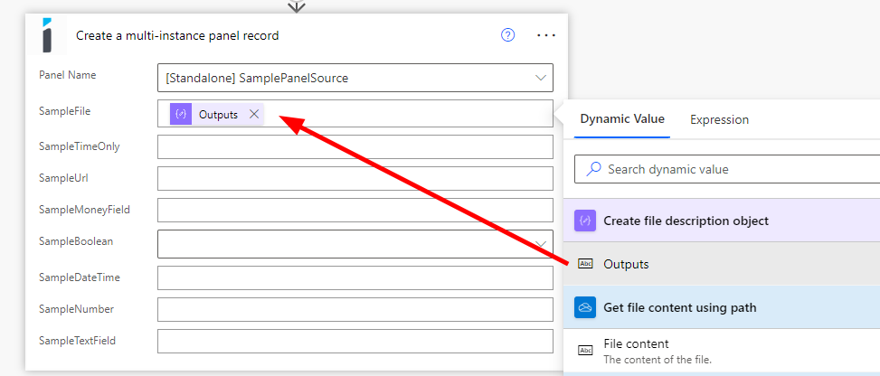Expand the Panel Name dropdown
Screen dimensions: 880x376
pos(541,79)
